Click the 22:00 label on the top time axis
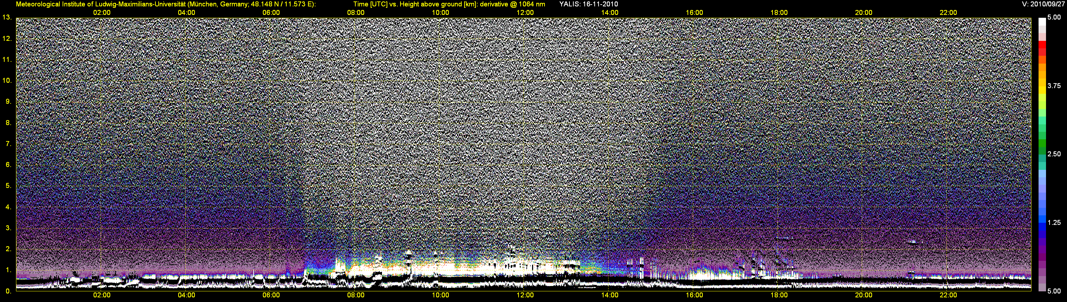Image resolution: width=1067 pixels, height=302 pixels. [x=948, y=13]
